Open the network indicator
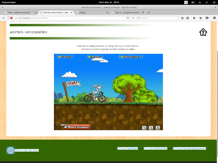Image resolution: width=218 pixels, height=163 pixels. coord(200,2)
